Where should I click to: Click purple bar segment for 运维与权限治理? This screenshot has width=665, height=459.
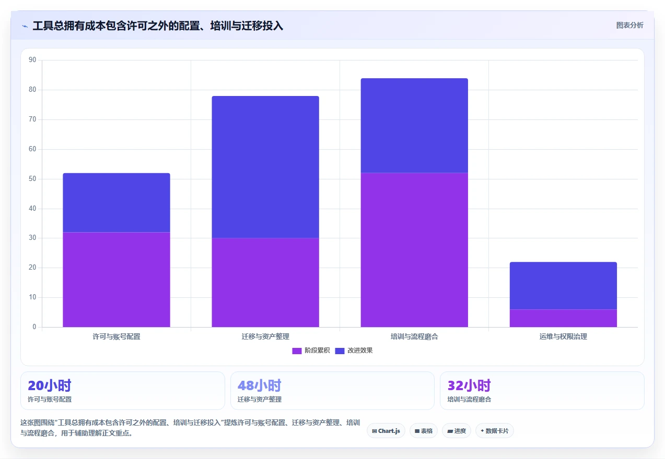click(563, 318)
